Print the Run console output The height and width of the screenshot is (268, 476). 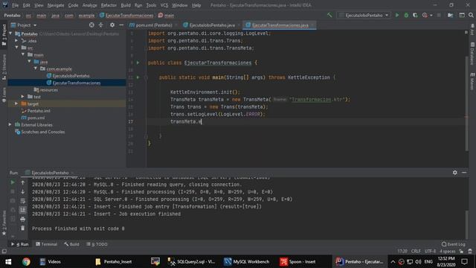coord(23,219)
